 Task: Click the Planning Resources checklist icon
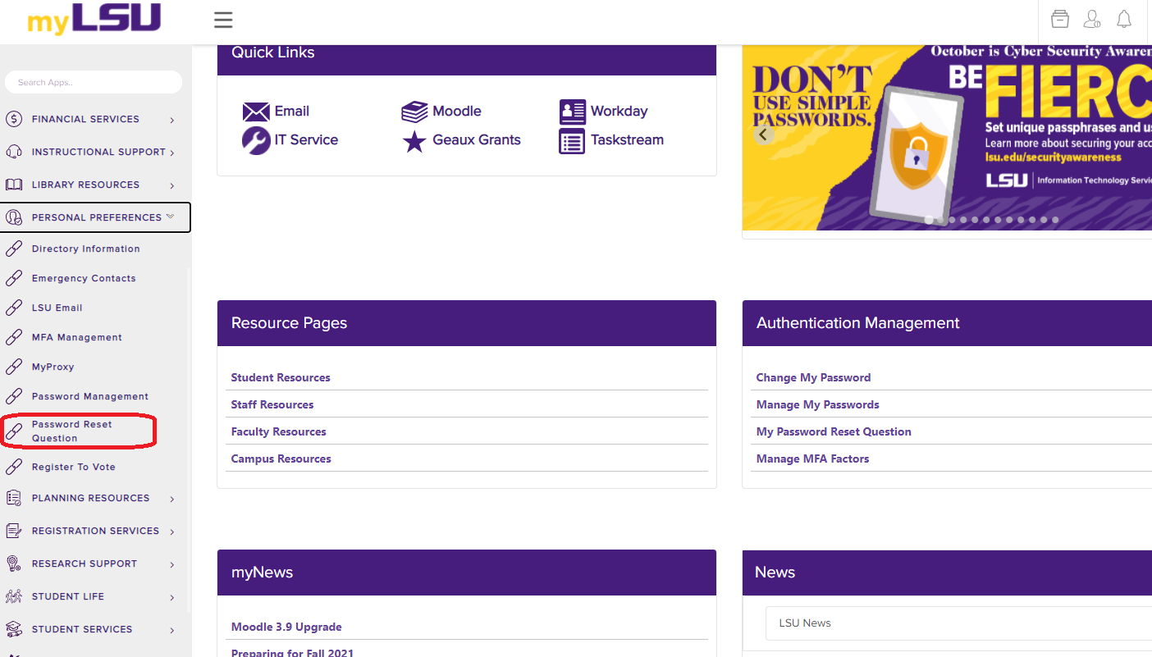pyautogui.click(x=14, y=498)
